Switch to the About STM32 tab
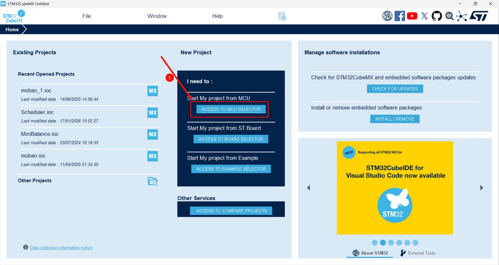This screenshot has height=265, width=499. (370, 253)
